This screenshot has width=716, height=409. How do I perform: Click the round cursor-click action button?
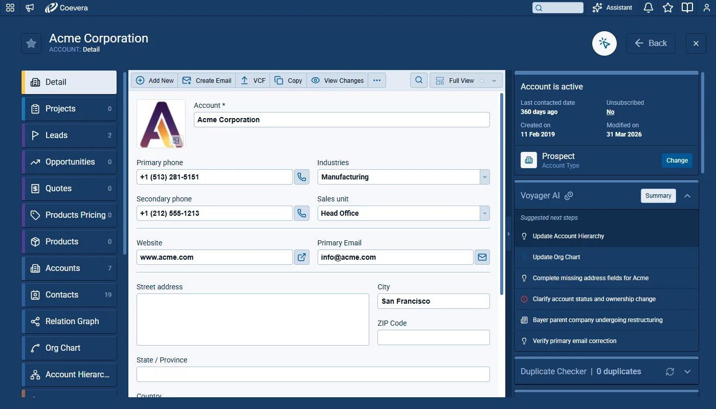[605, 43]
